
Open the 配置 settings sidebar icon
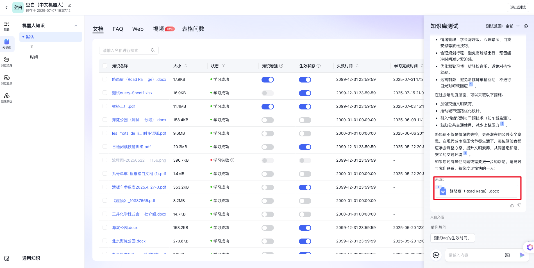[x=7, y=26]
